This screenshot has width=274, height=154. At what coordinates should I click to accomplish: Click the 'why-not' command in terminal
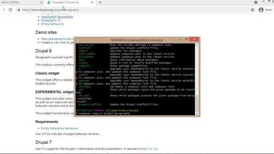tap(84, 95)
